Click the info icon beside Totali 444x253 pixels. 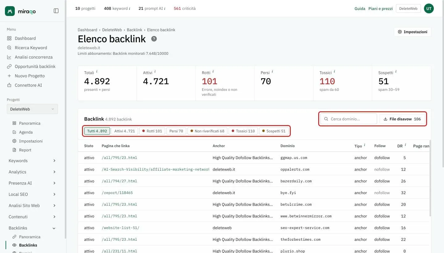click(97, 71)
